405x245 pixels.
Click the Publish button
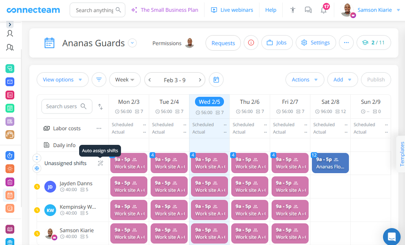point(376,80)
